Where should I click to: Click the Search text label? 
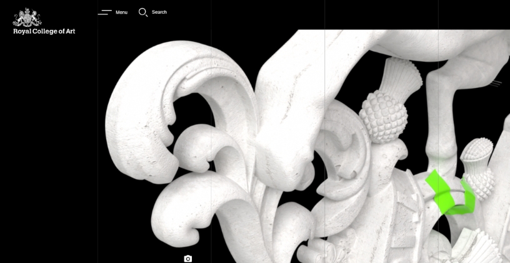click(x=159, y=12)
